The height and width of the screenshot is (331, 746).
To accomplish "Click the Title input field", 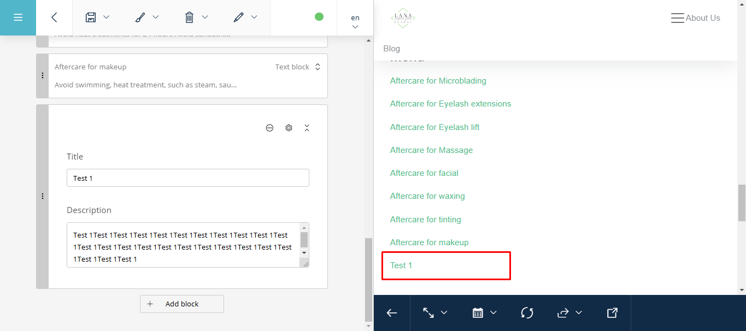I will 187,178.
